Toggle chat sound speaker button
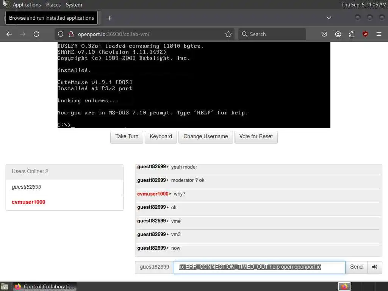Viewport: 388px width, 291px height. 375,267
